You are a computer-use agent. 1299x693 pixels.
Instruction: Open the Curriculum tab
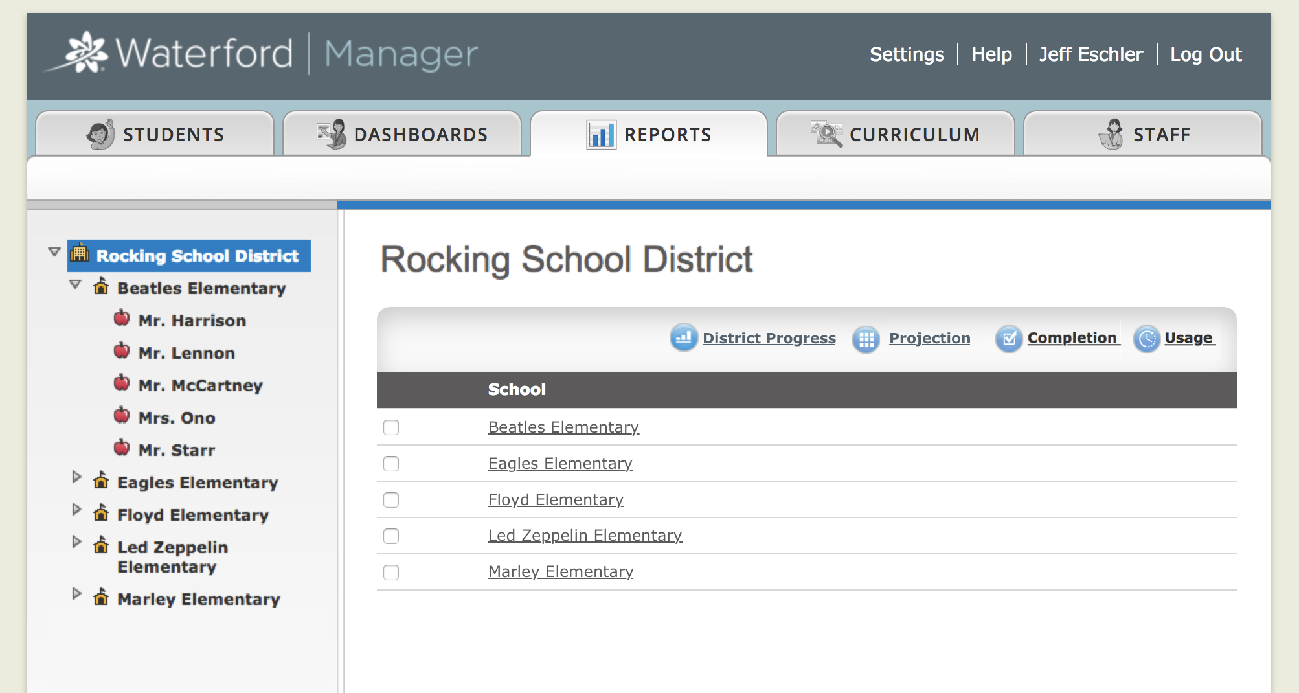tap(896, 134)
